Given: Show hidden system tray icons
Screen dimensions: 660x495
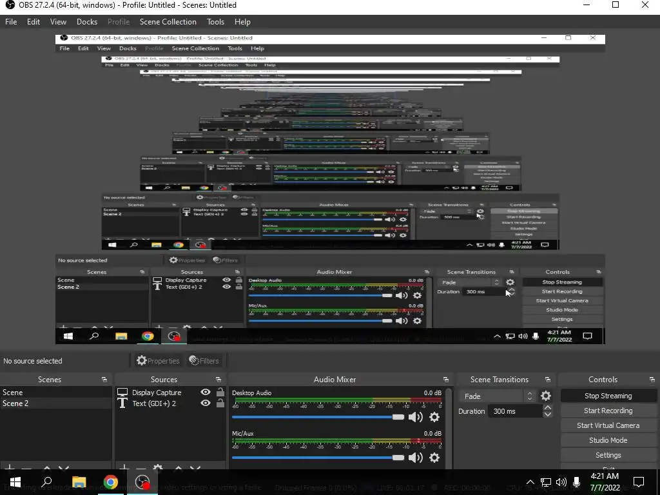Looking at the screenshot, I should (x=530, y=482).
